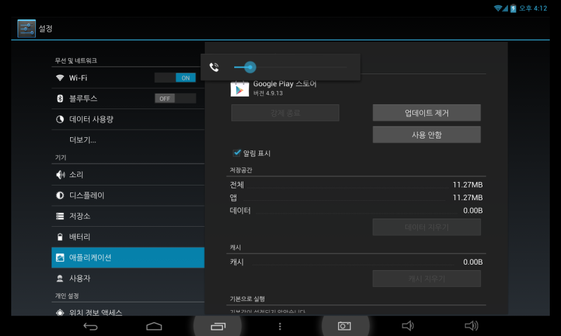Select 디스플레이 display settings

coord(86,195)
